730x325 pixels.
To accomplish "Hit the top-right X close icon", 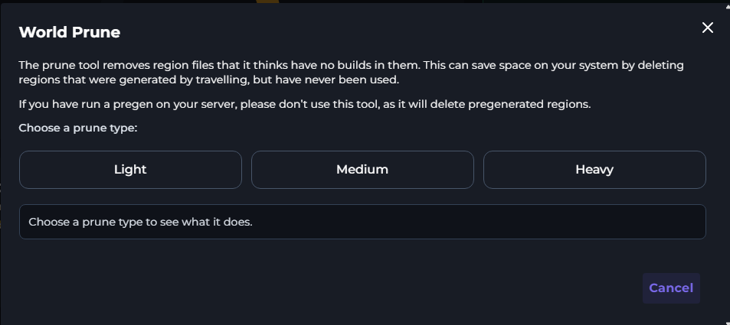I will click(x=708, y=28).
